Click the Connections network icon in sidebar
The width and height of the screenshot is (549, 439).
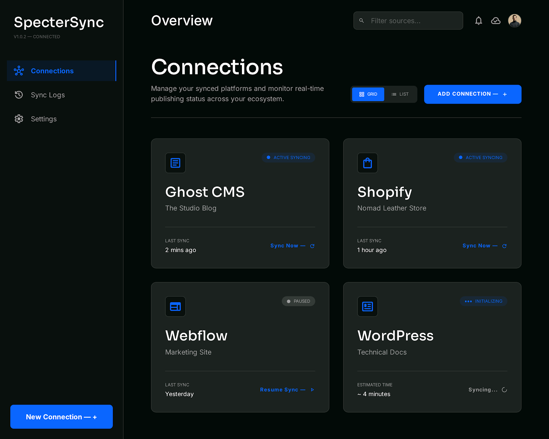(x=19, y=71)
